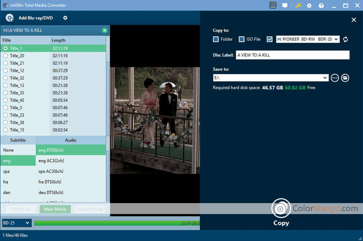363x241 pixels.
Task: Remove the loaded A VIEW TO A KILL disc
Action: click(x=105, y=30)
